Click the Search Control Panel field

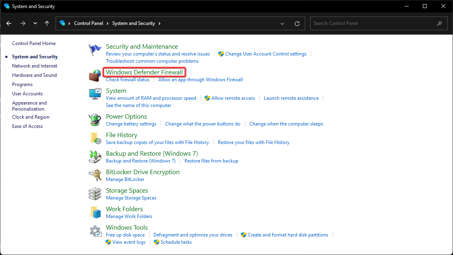coord(379,23)
